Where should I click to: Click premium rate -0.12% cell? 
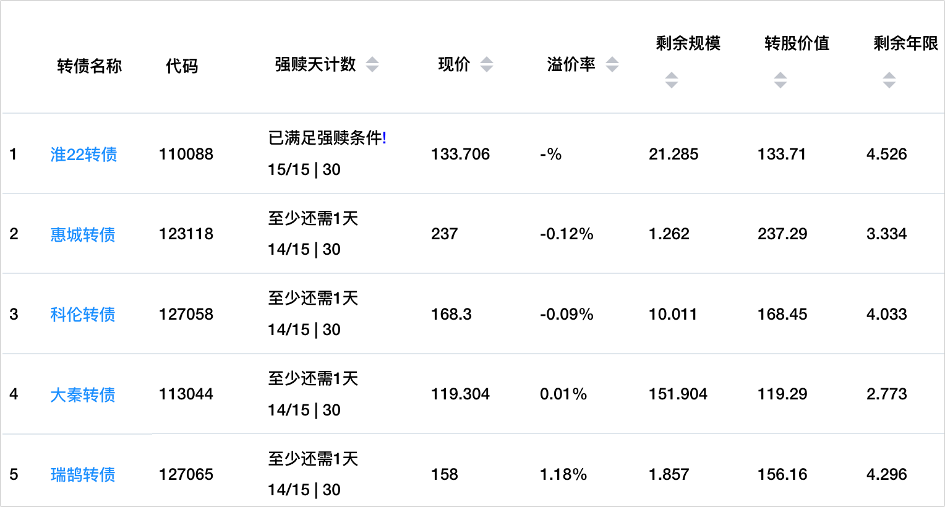tap(567, 234)
